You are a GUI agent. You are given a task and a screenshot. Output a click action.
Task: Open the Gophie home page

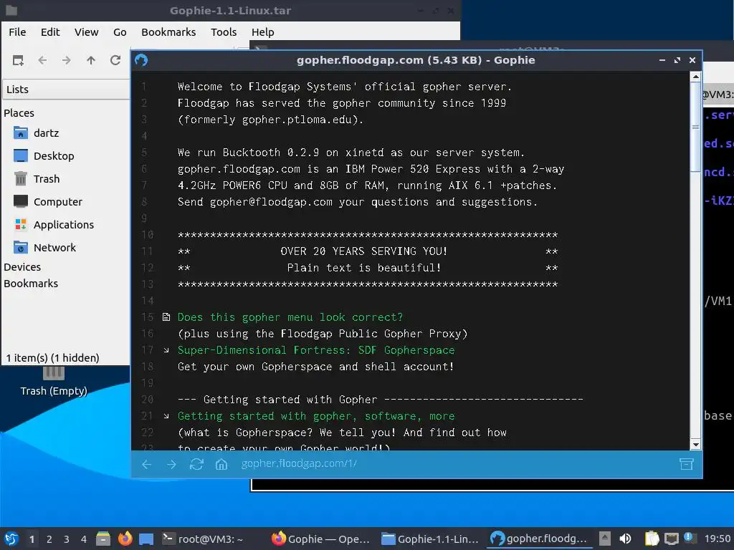(221, 464)
